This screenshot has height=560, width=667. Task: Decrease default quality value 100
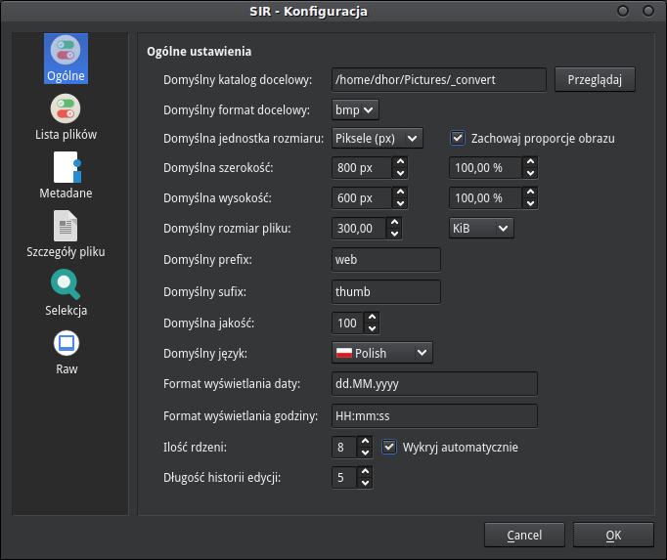(x=372, y=328)
